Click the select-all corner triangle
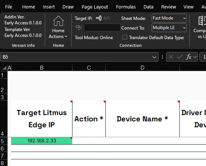Viewport: 206px width, 166px height. 4,68
